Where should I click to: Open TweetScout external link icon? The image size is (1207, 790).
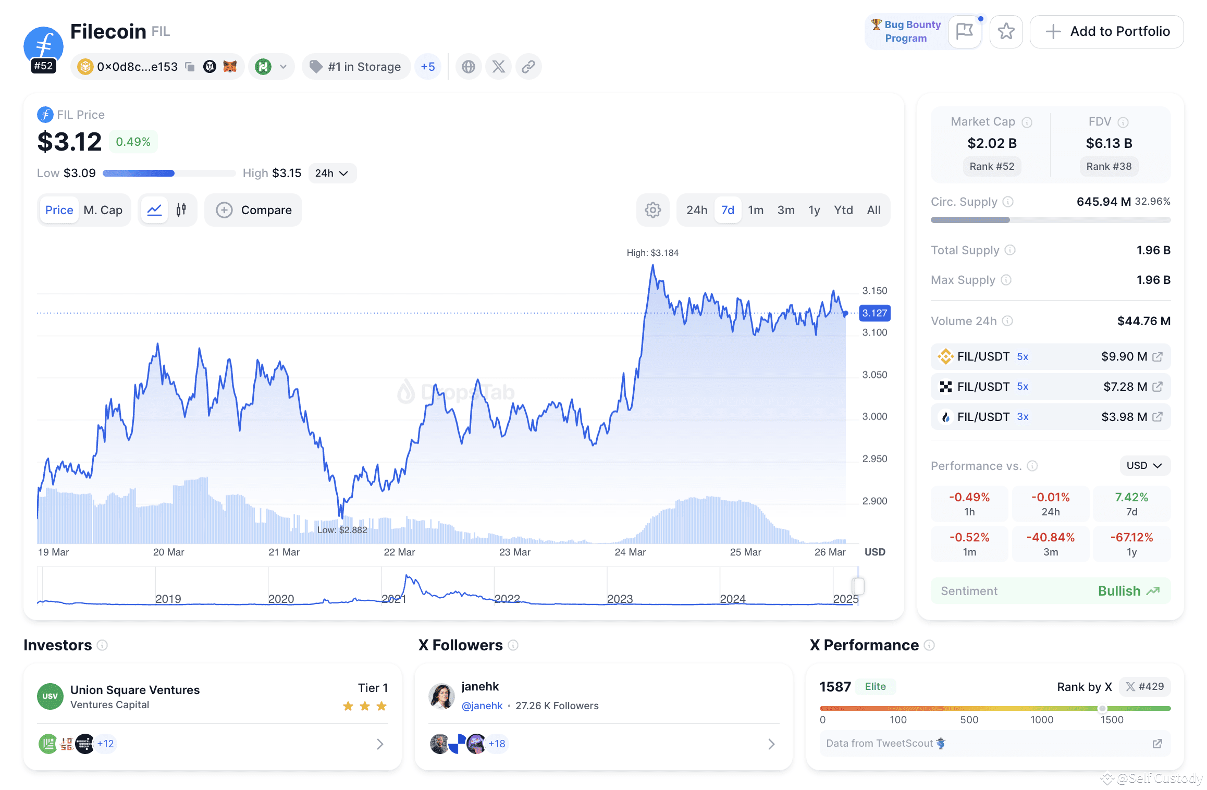[1157, 744]
